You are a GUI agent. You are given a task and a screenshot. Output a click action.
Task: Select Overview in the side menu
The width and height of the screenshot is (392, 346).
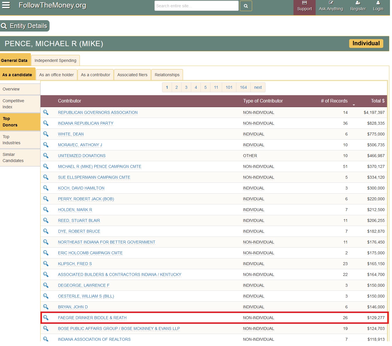[20, 89]
